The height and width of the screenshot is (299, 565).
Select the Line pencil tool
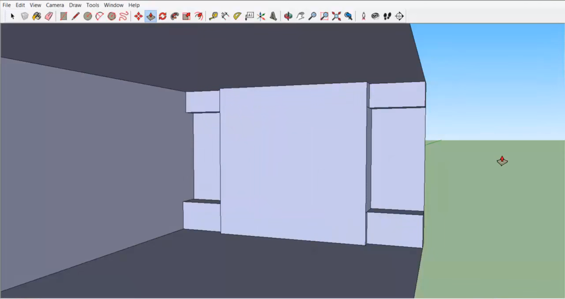coord(75,16)
